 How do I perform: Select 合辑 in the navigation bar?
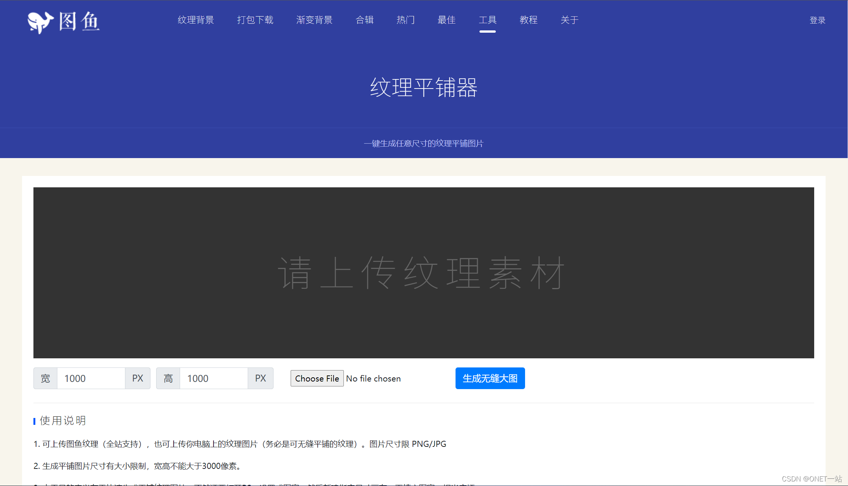[364, 20]
